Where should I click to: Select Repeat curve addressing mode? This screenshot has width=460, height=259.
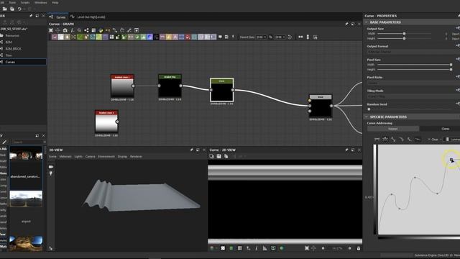click(393, 129)
